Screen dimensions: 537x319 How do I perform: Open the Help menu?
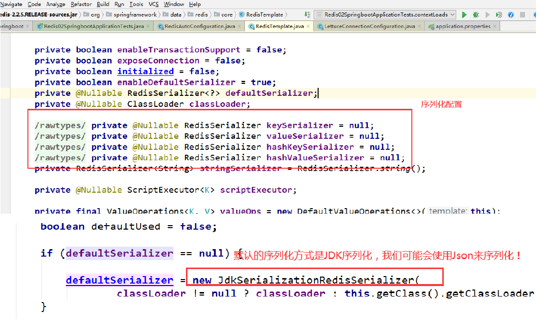click(195, 4)
